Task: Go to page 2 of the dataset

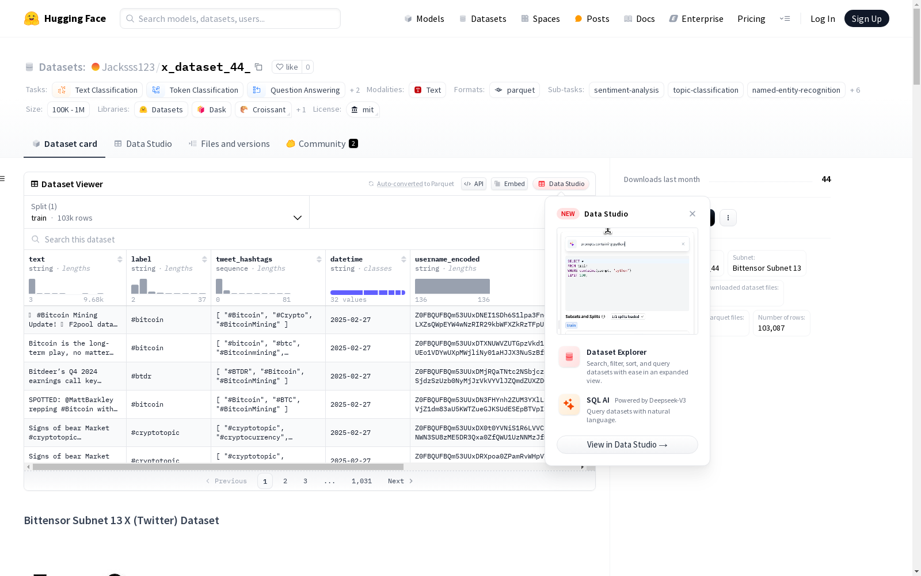Action: [x=285, y=481]
